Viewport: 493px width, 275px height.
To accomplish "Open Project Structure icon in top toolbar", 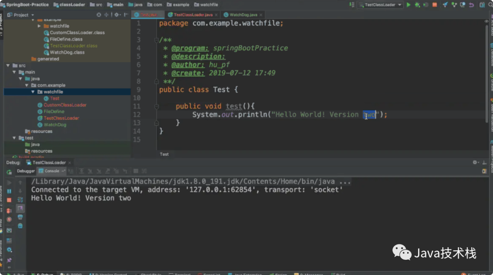I will [482, 5].
